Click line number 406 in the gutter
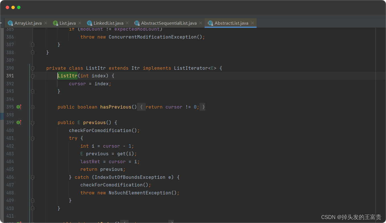Screen dimensions: 386x223 click(x=10, y=177)
